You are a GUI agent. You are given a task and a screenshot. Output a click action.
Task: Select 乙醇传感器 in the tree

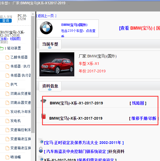click(19, 57)
